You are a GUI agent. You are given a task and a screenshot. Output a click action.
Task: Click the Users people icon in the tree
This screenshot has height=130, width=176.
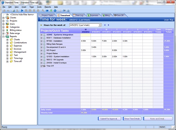7,24
